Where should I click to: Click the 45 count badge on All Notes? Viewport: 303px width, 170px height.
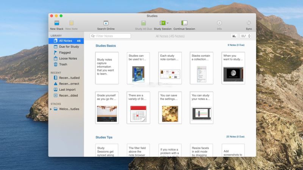click(x=79, y=41)
